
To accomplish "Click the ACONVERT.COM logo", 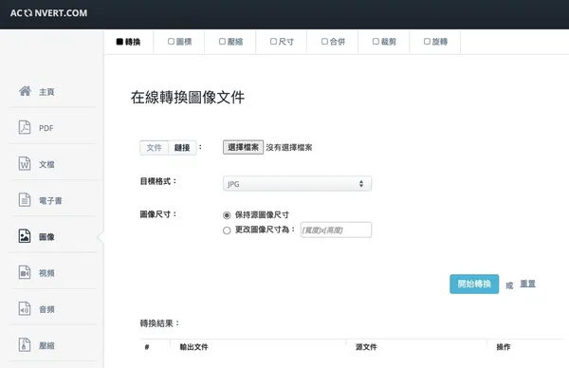I will [48, 13].
